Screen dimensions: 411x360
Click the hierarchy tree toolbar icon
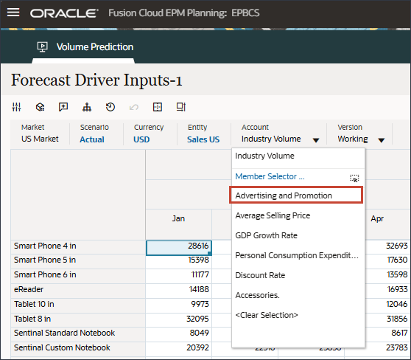point(87,107)
